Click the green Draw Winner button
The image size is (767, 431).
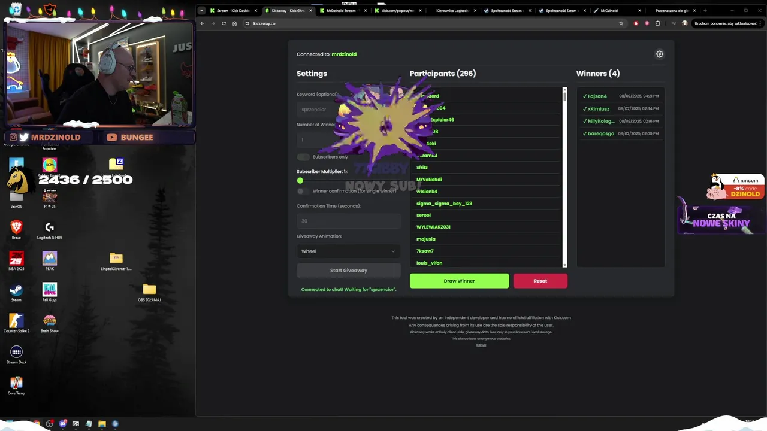[x=459, y=281]
